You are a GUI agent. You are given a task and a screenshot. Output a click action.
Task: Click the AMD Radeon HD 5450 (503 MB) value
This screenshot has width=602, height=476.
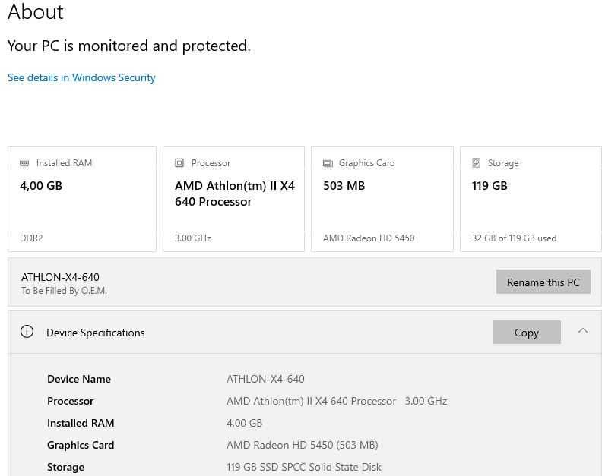303,445
